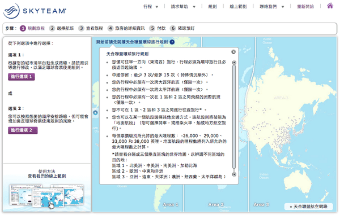Click the 天合聯盟環球旅行規則 popup title
Viewport: 340px width, 215px height.
coord(127,54)
